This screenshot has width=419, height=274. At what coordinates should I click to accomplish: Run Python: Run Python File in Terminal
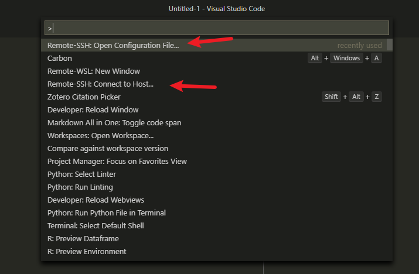216,213
